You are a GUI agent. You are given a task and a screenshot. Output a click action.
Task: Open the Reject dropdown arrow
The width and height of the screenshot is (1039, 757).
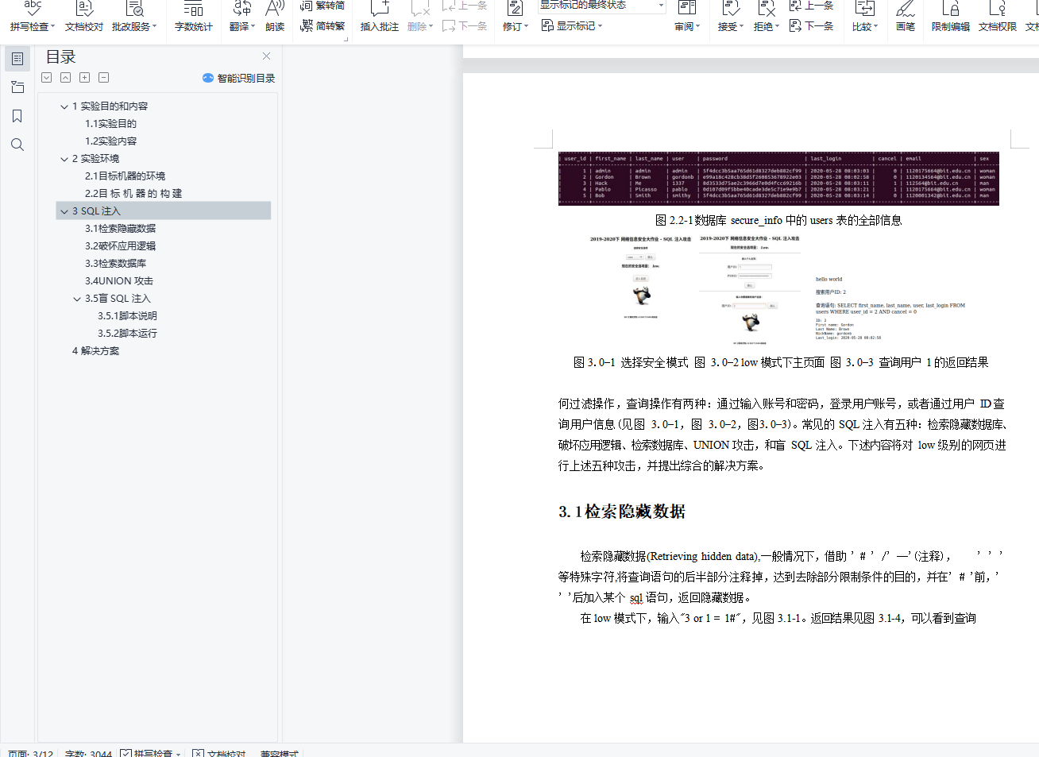coord(778,26)
